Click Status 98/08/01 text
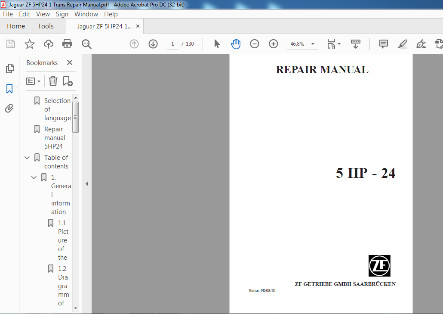This screenshot has width=443, height=314. 262,290
